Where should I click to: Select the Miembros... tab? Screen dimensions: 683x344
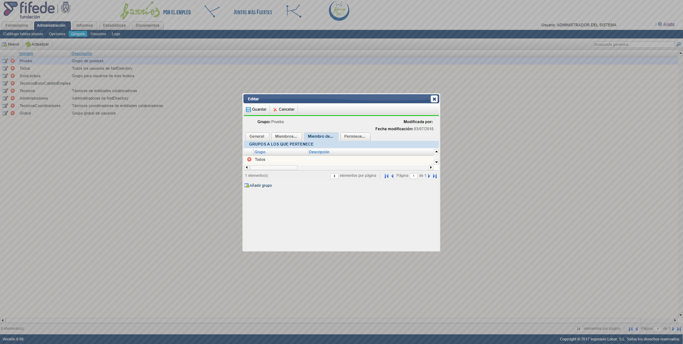click(x=286, y=137)
